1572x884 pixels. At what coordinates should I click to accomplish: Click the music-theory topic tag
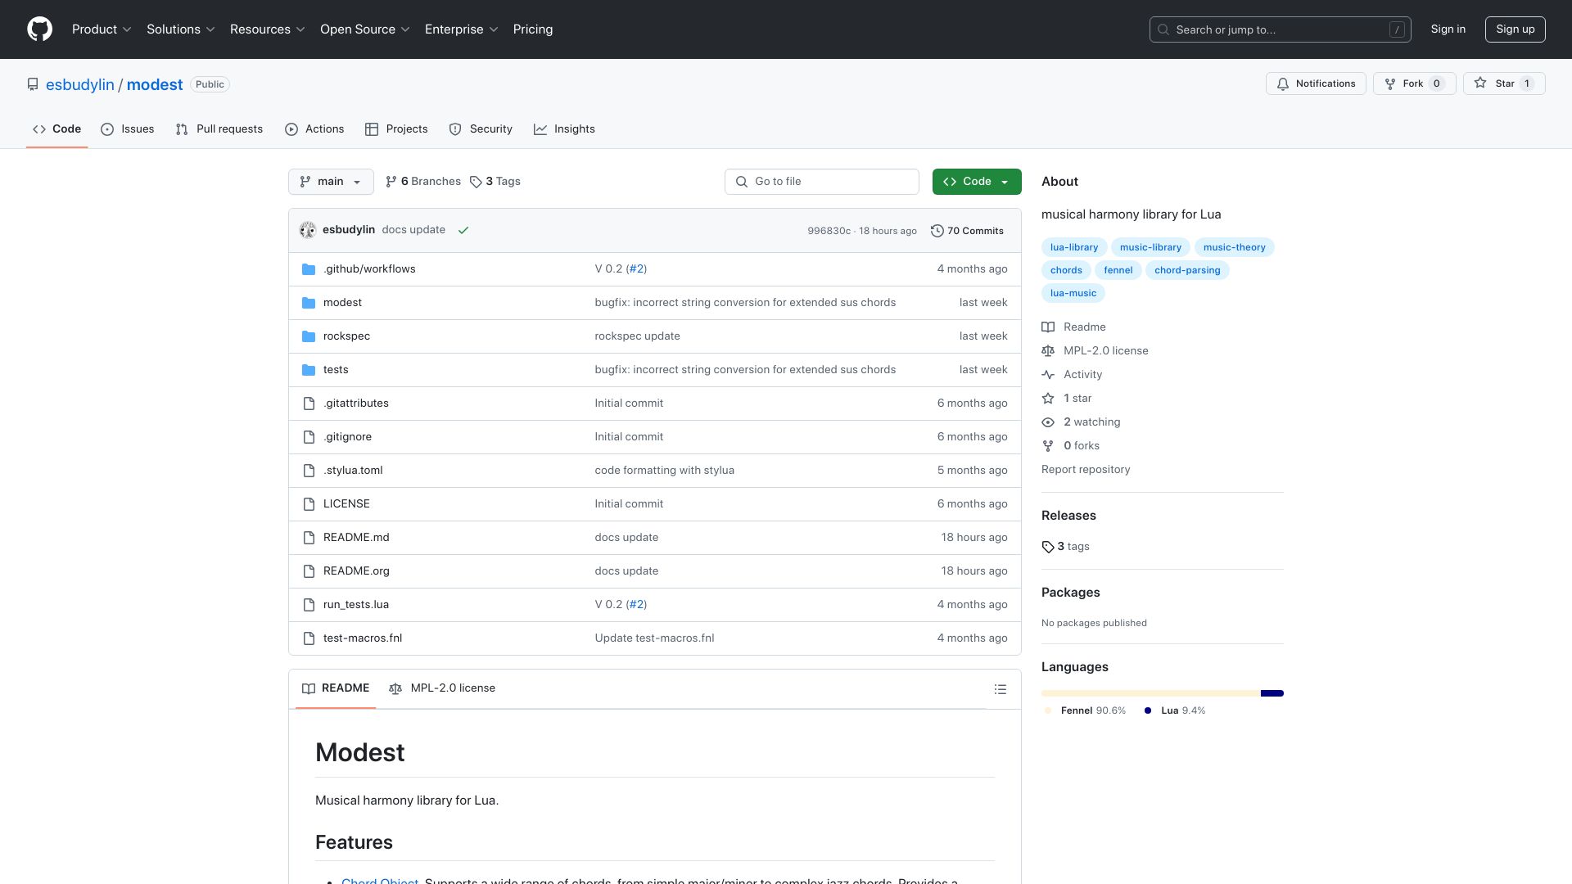click(x=1234, y=247)
